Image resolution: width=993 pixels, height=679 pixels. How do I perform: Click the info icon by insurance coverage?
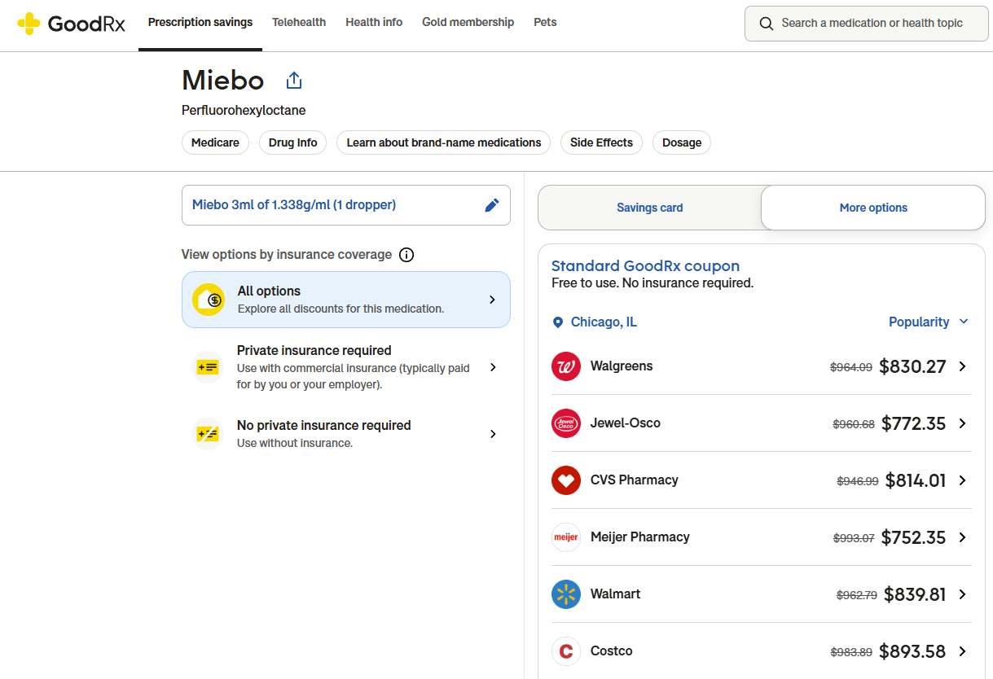406,255
